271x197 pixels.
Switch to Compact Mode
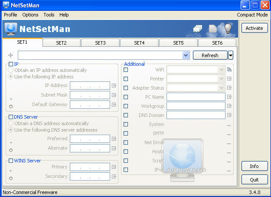tap(252, 15)
